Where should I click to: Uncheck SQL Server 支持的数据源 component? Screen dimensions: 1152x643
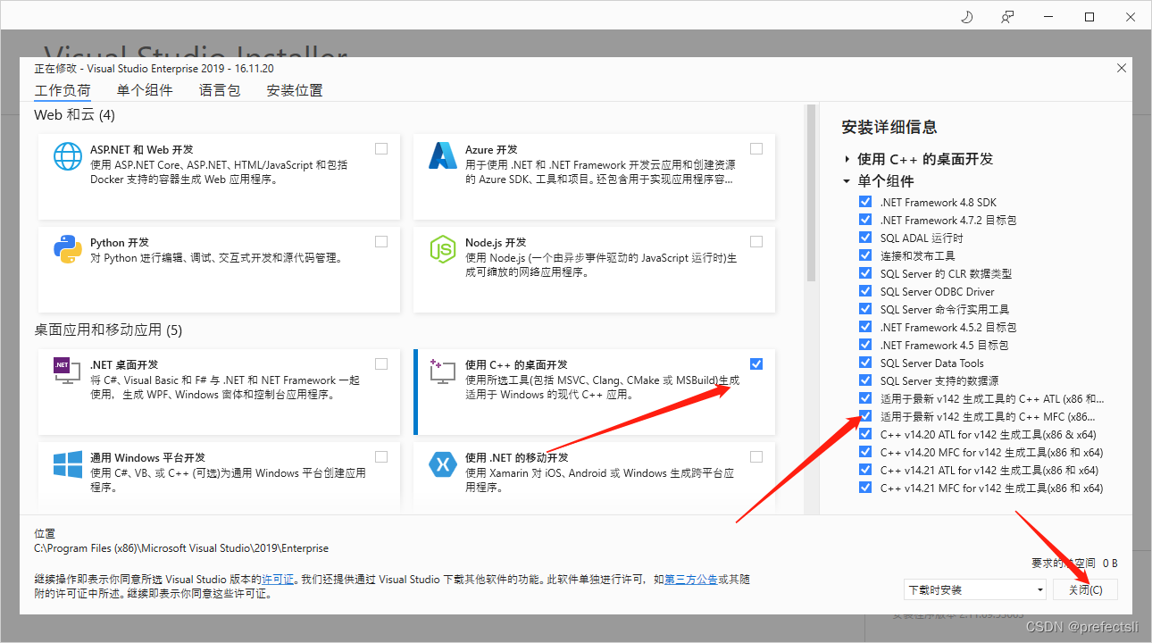coord(864,380)
